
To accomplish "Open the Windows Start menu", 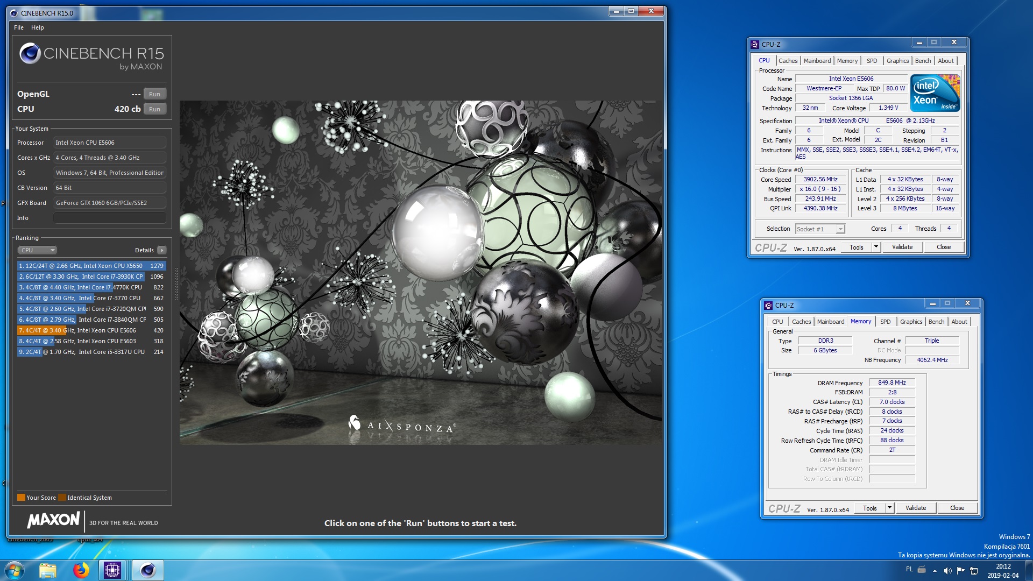I will click(15, 570).
